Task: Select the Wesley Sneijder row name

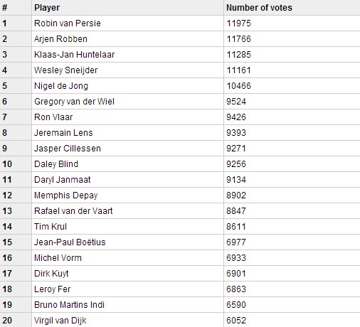Action: 65,70
